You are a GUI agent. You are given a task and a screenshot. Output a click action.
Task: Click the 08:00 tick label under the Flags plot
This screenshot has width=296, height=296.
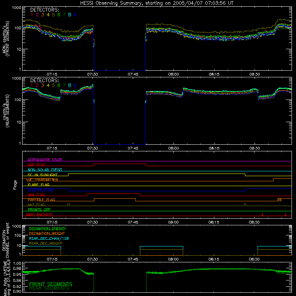click(x=173, y=222)
